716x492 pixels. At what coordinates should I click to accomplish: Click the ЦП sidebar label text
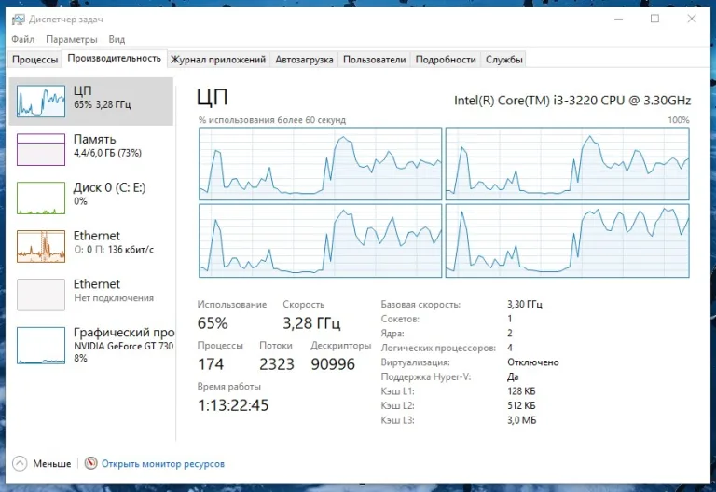point(83,90)
